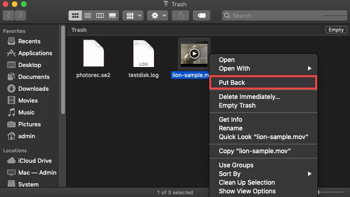The width and height of the screenshot is (350, 197).
Task: Open admin home folder in the sidebar
Action: click(21, 136)
